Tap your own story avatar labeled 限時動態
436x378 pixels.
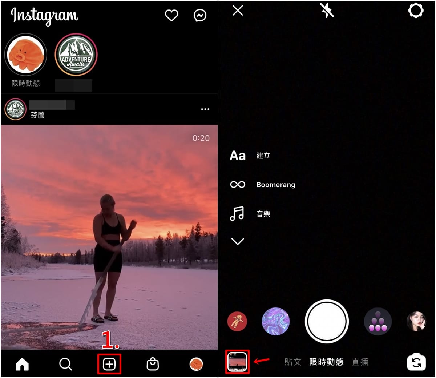[x=25, y=55]
